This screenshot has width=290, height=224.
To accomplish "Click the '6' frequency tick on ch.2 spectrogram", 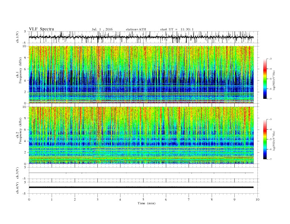I will pos(26,130).
